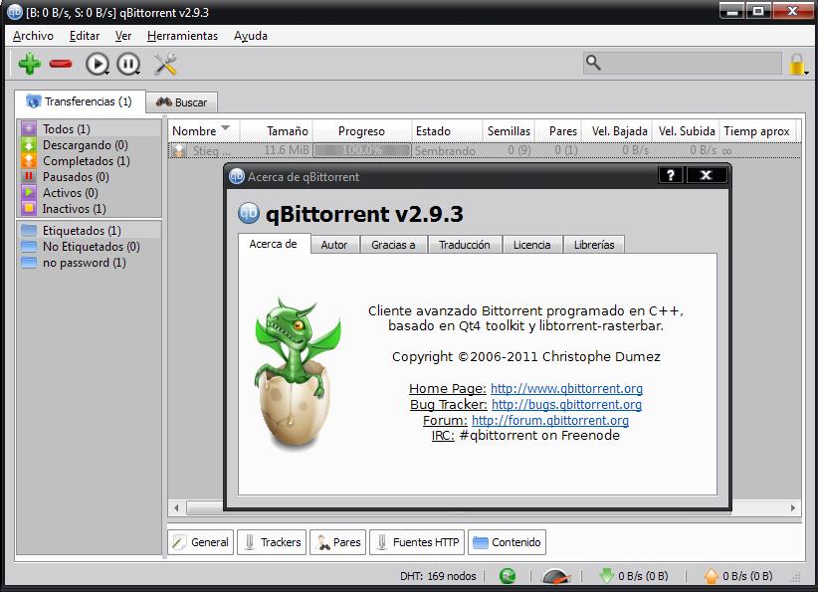Click the 'Sembrando' status cell
Image resolution: width=818 pixels, height=592 pixels.
coord(445,151)
